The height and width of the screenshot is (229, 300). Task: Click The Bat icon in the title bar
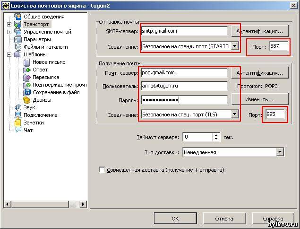[6, 6]
